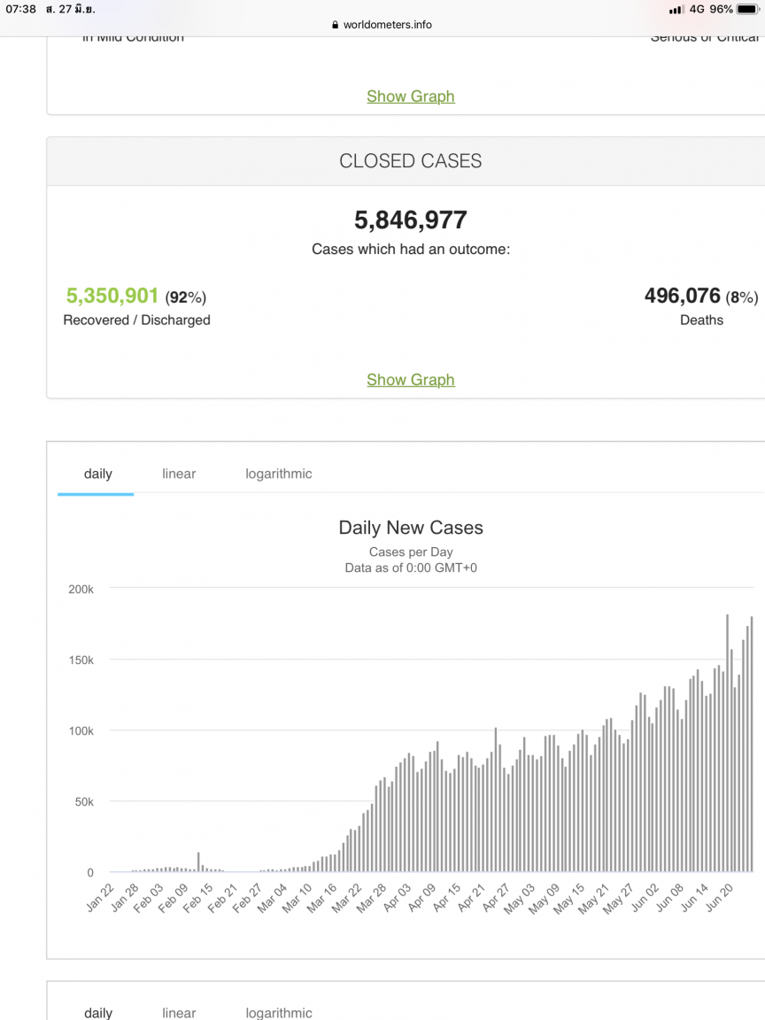
Task: Select the bottom chart's daily tab
Action: tap(98, 1012)
